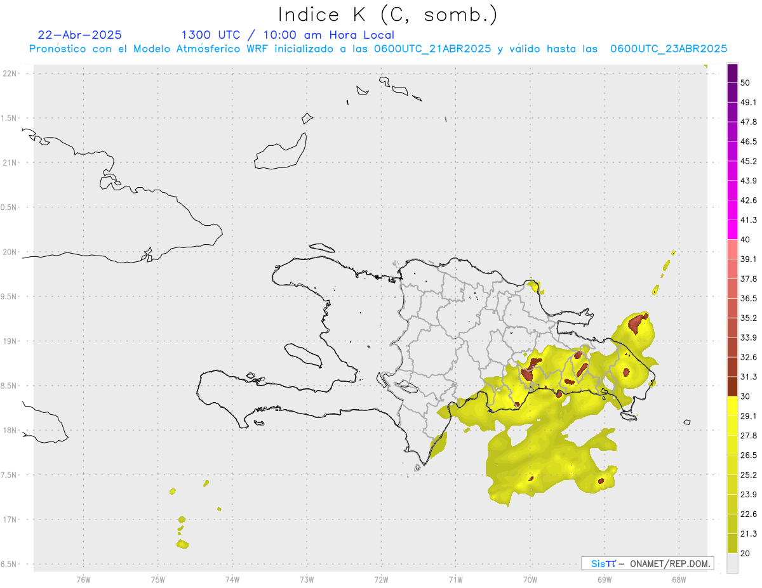Click the colorbar value '43.9'
Image resolution: width=762 pixels, height=588 pixels.
click(x=749, y=181)
